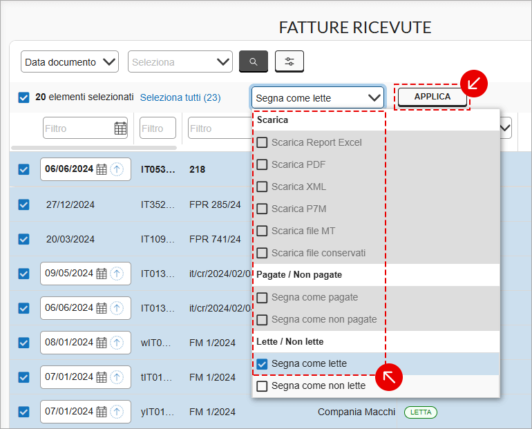The width and height of the screenshot is (532, 429).
Task: Open the Seleziona dropdown
Action: tap(180, 62)
